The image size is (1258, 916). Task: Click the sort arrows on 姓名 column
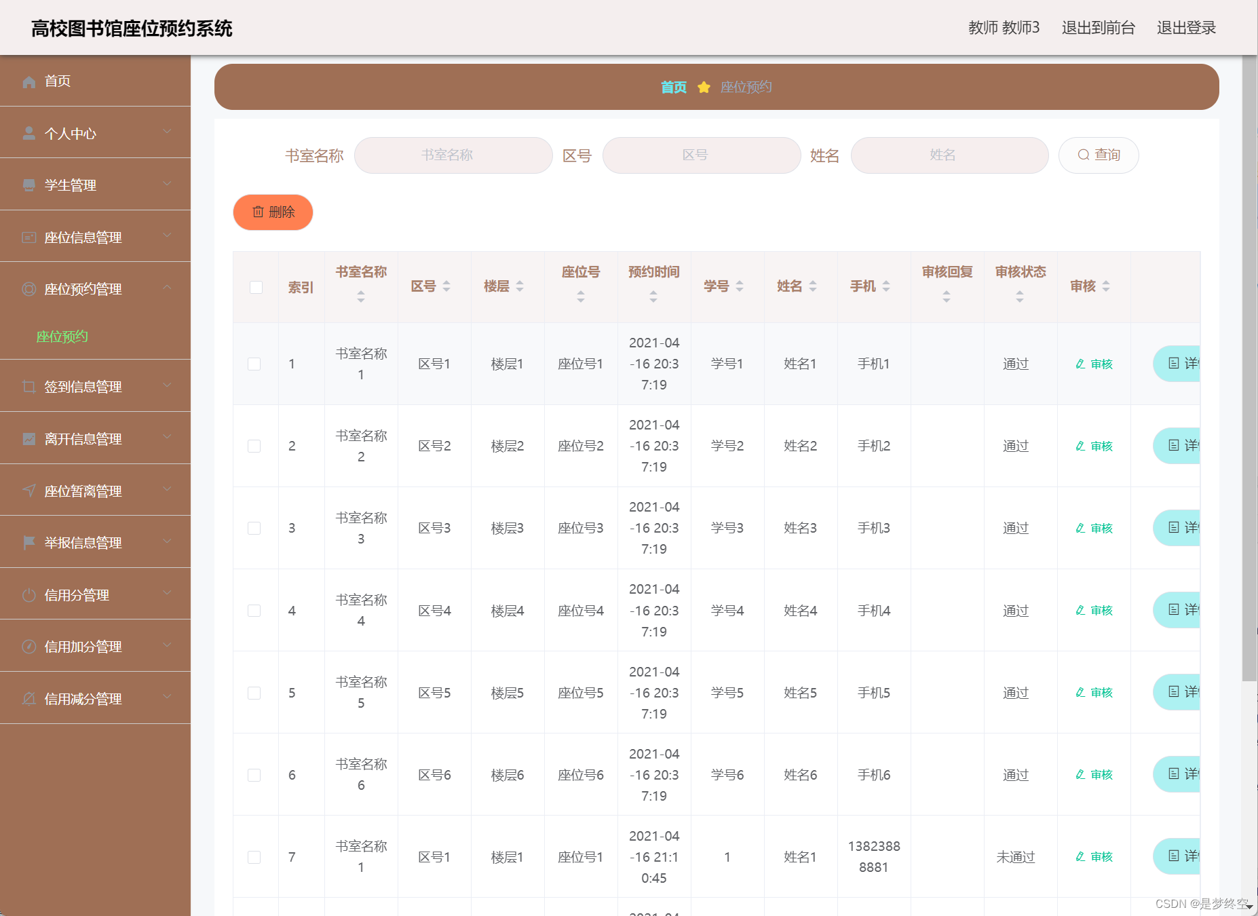[813, 286]
